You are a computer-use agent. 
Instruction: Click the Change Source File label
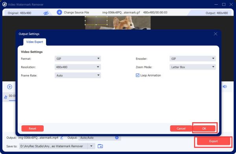(x=76, y=13)
